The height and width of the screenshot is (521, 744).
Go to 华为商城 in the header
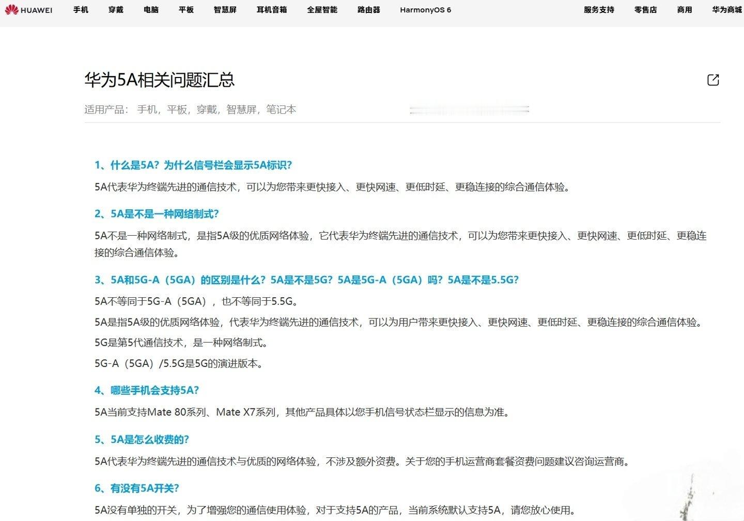(x=727, y=10)
